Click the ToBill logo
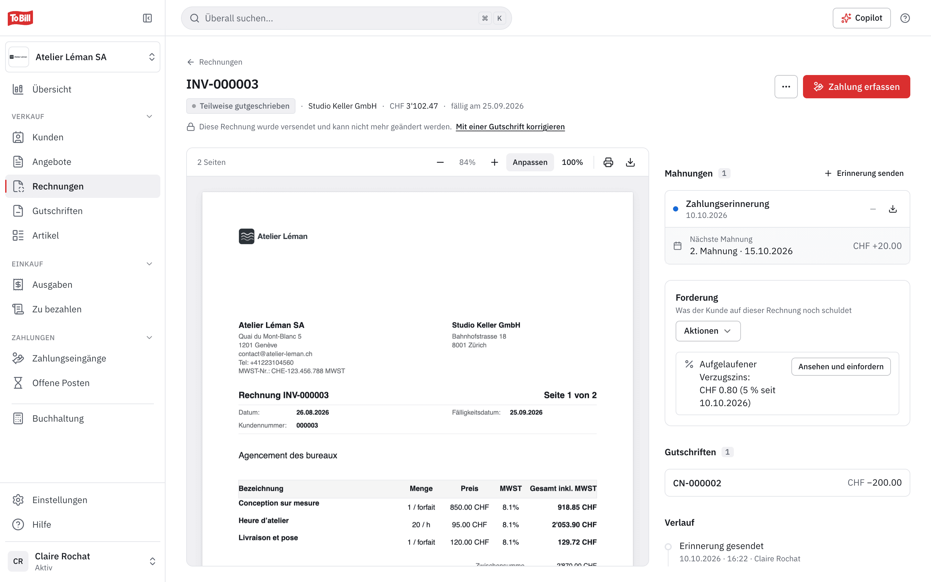This screenshot has height=582, width=931. tap(20, 18)
